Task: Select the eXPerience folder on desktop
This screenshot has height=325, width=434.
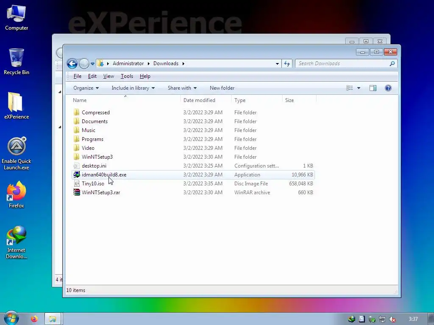Action: (x=17, y=105)
